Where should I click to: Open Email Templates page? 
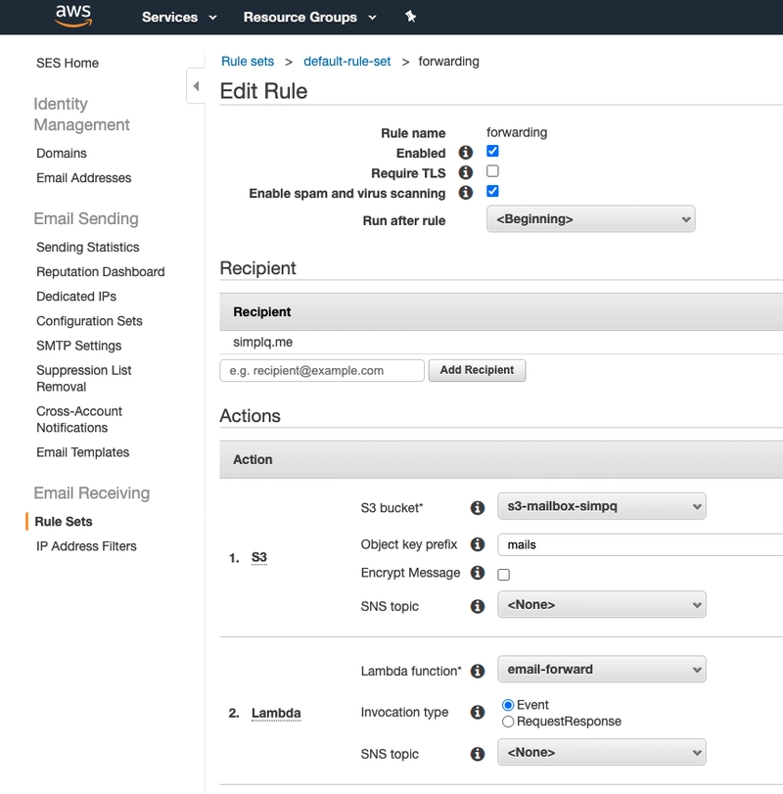point(82,452)
